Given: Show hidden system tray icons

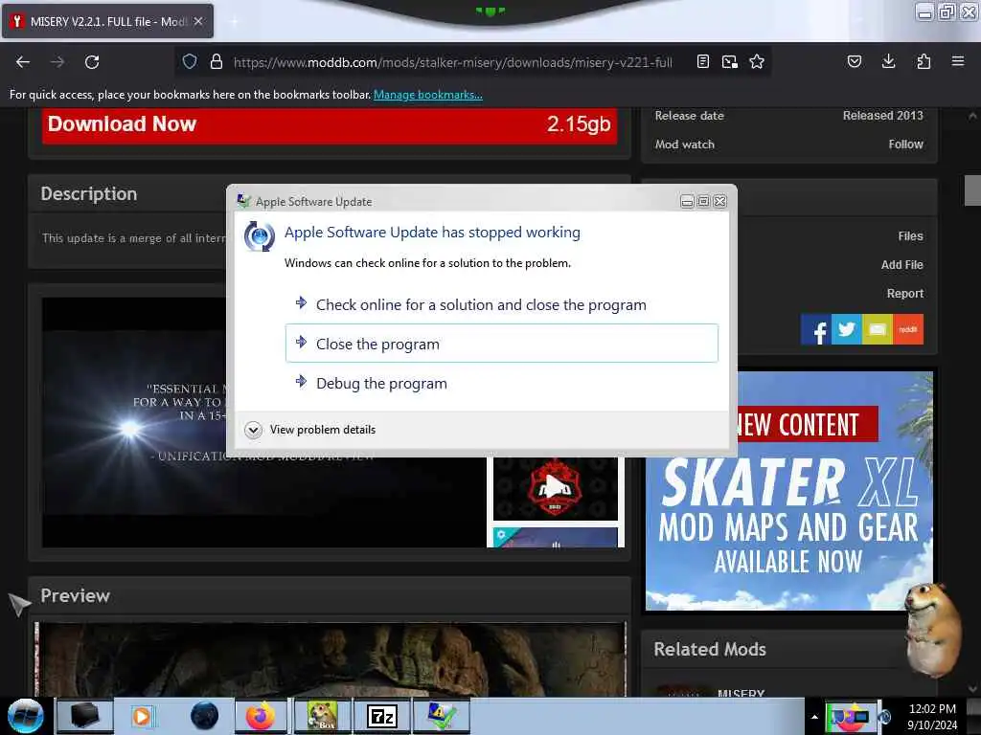Looking at the screenshot, I should 814,717.
